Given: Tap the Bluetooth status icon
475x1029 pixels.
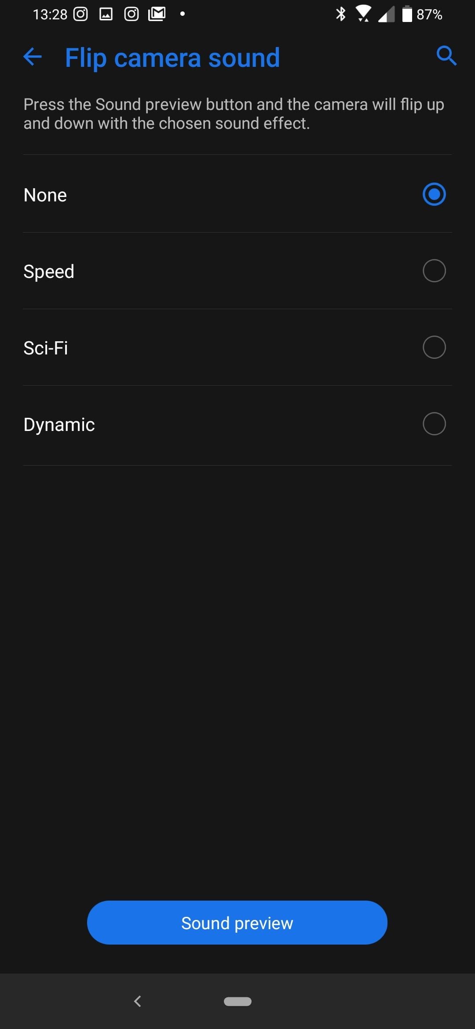Looking at the screenshot, I should (x=340, y=14).
